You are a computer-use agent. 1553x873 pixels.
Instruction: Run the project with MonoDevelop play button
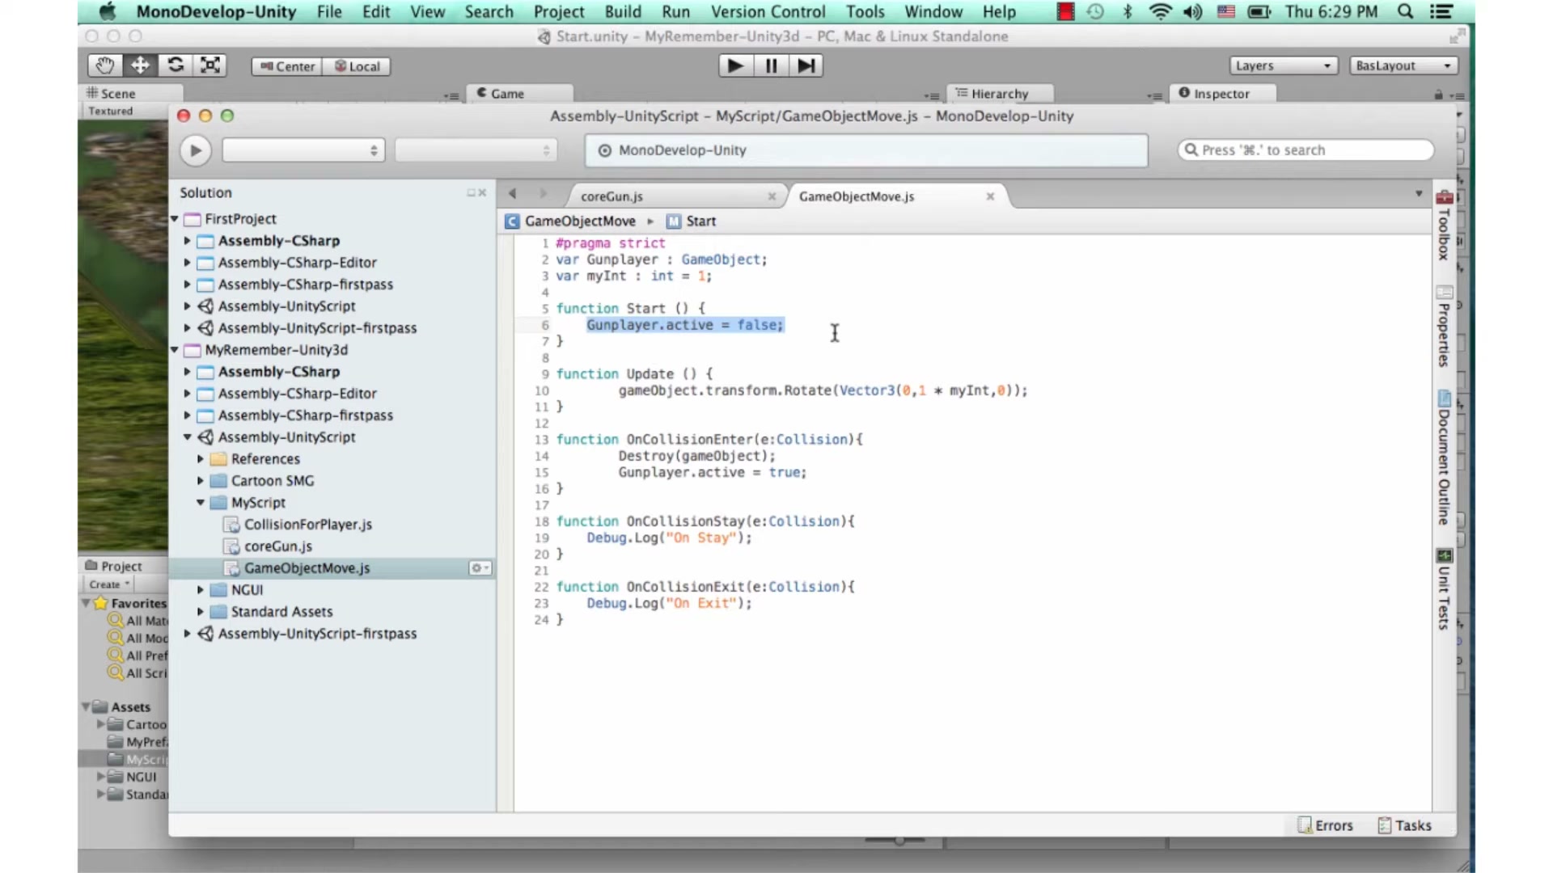pos(195,150)
